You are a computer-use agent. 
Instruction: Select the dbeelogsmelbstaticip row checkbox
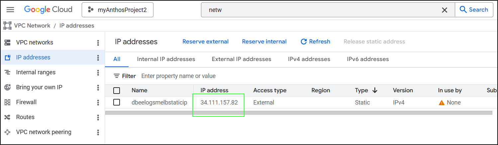(117, 102)
